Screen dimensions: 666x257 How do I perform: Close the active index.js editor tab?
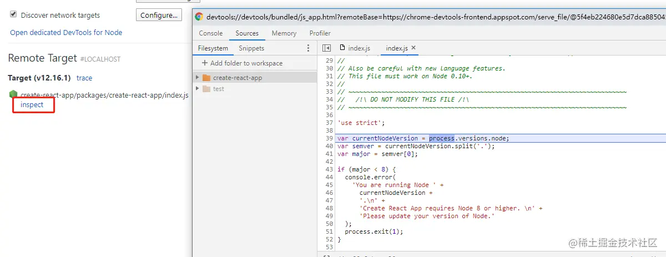[413, 48]
